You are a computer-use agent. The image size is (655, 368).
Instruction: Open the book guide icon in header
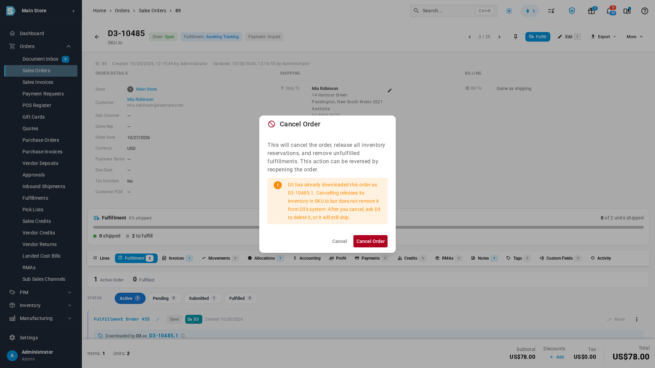pos(627,11)
